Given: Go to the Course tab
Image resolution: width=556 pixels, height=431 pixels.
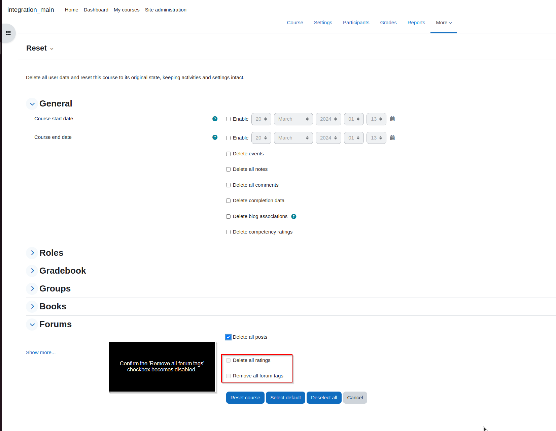Looking at the screenshot, I should [x=295, y=23].
